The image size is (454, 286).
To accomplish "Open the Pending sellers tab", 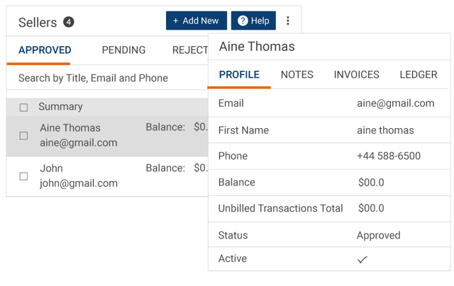I will click(x=123, y=50).
